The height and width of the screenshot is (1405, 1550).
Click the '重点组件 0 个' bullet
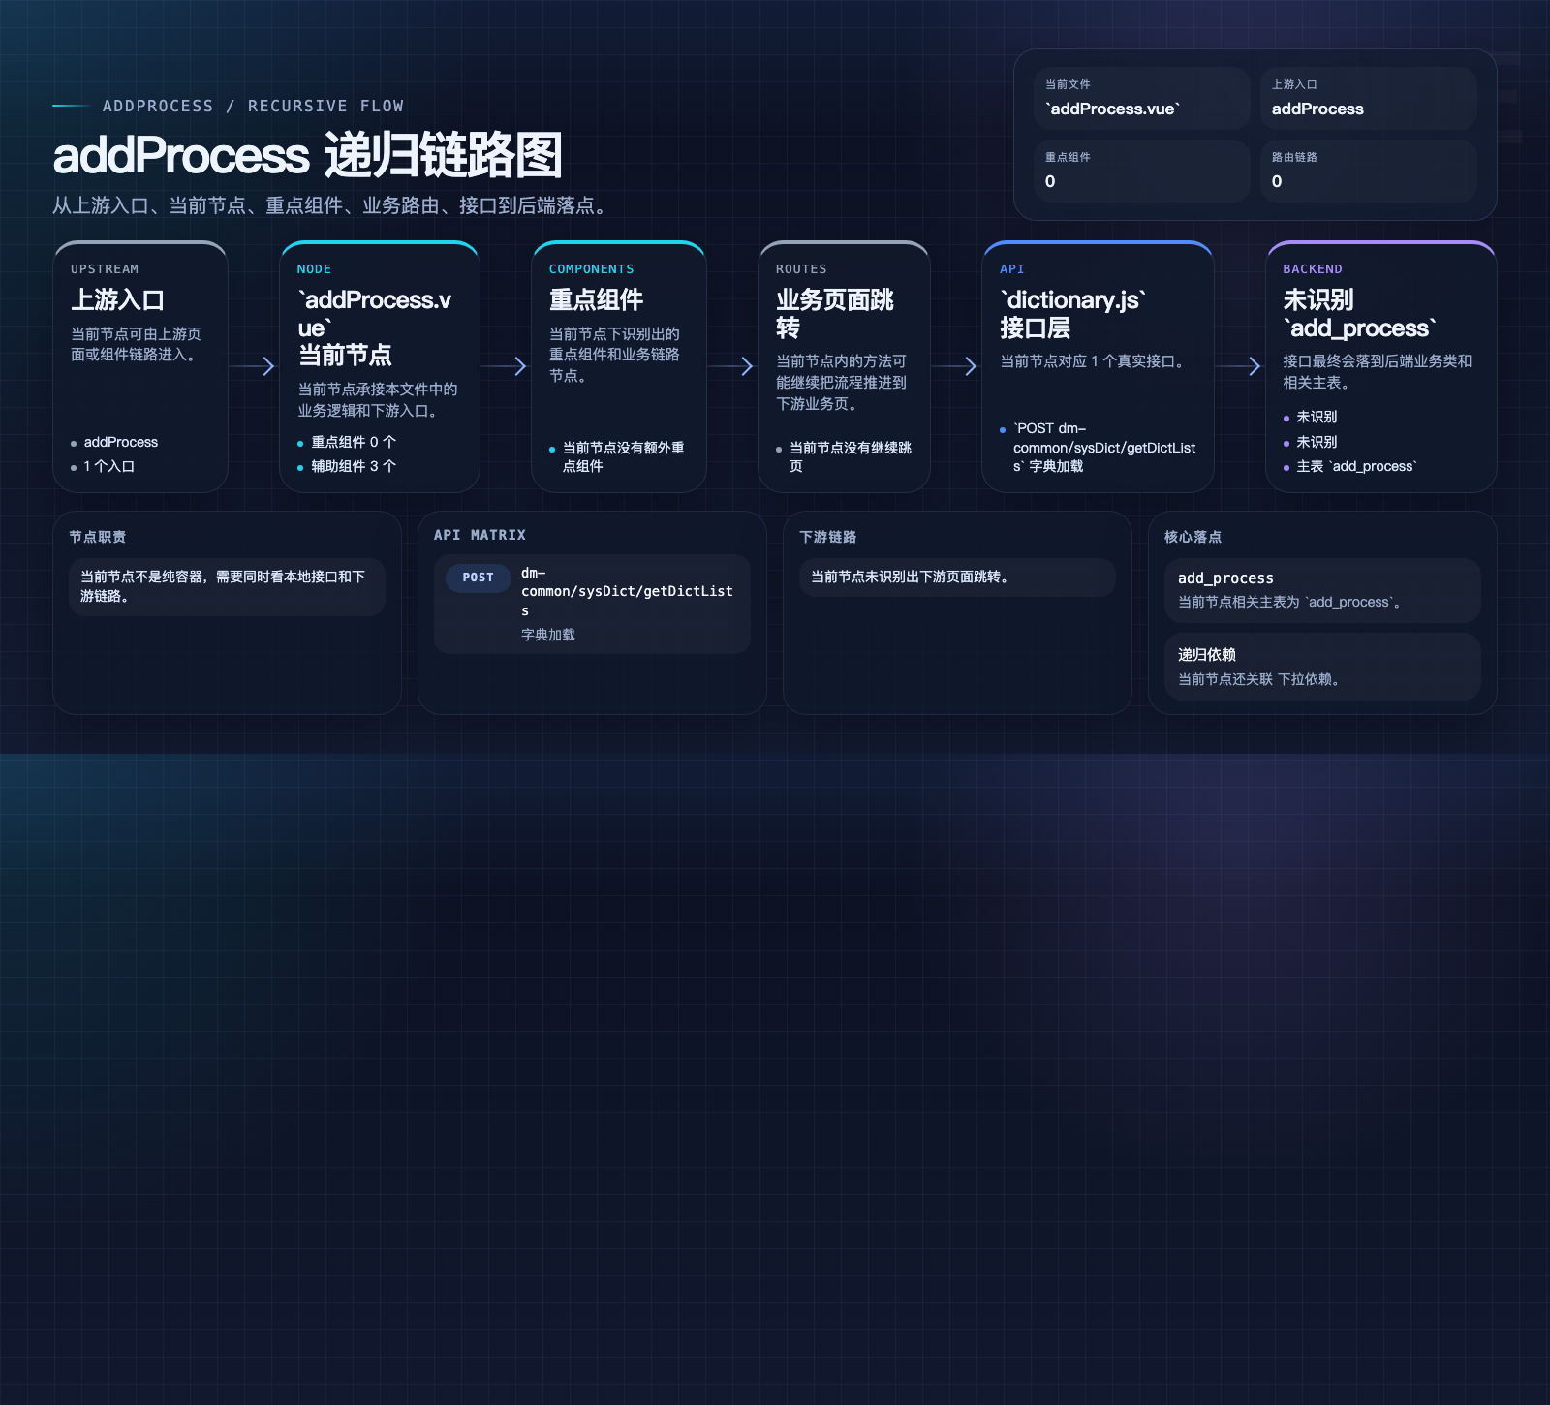point(353,442)
